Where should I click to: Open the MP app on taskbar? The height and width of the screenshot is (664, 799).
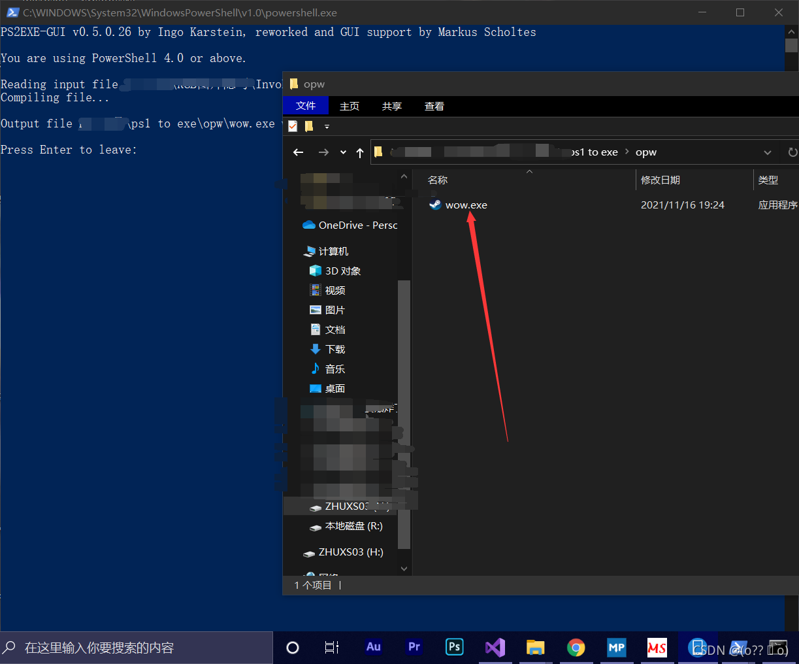(616, 647)
